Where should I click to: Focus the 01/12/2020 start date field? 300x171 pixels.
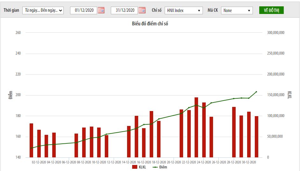(84, 10)
